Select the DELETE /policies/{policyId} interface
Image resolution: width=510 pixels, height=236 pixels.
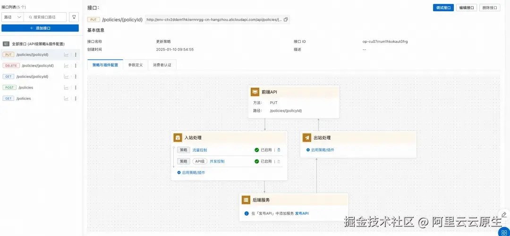pos(40,65)
